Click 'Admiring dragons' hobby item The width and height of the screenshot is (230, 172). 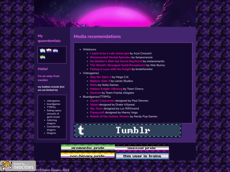click(52, 122)
